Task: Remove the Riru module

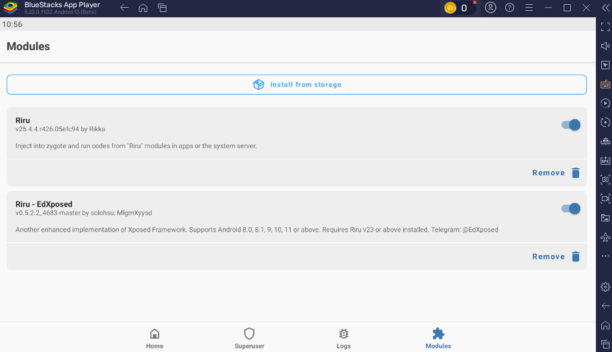Action: pos(556,173)
